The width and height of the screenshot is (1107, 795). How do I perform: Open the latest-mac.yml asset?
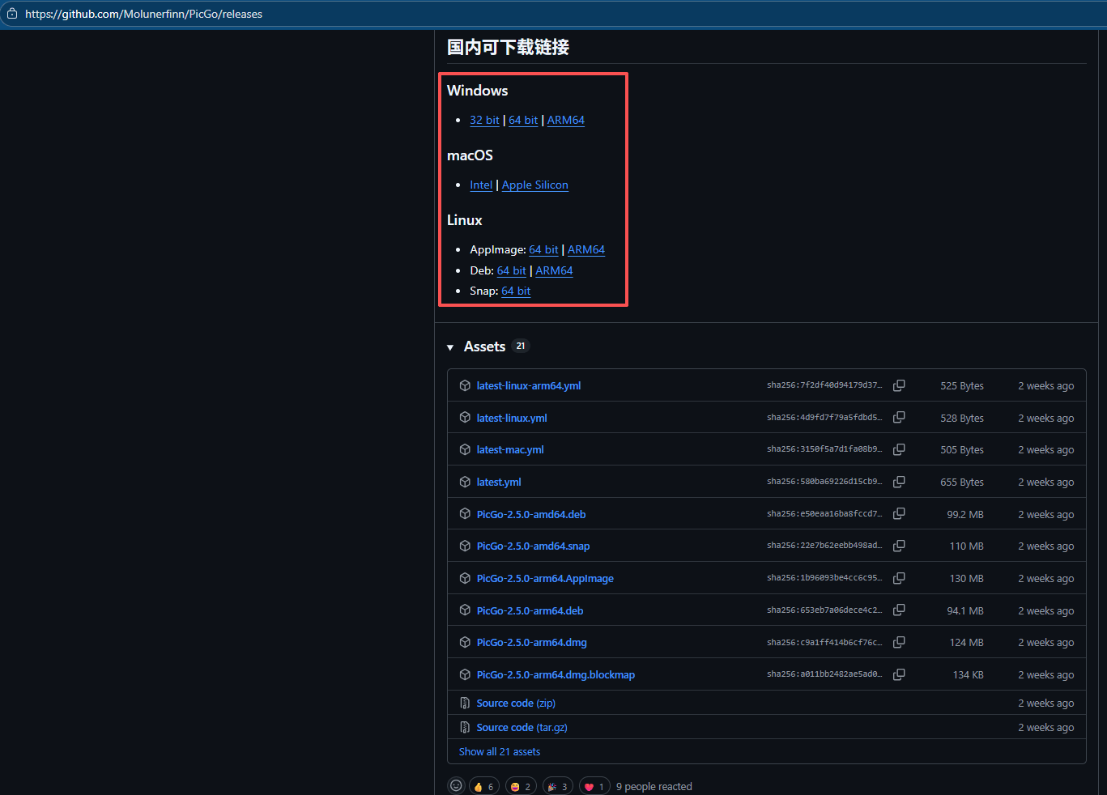pos(510,449)
